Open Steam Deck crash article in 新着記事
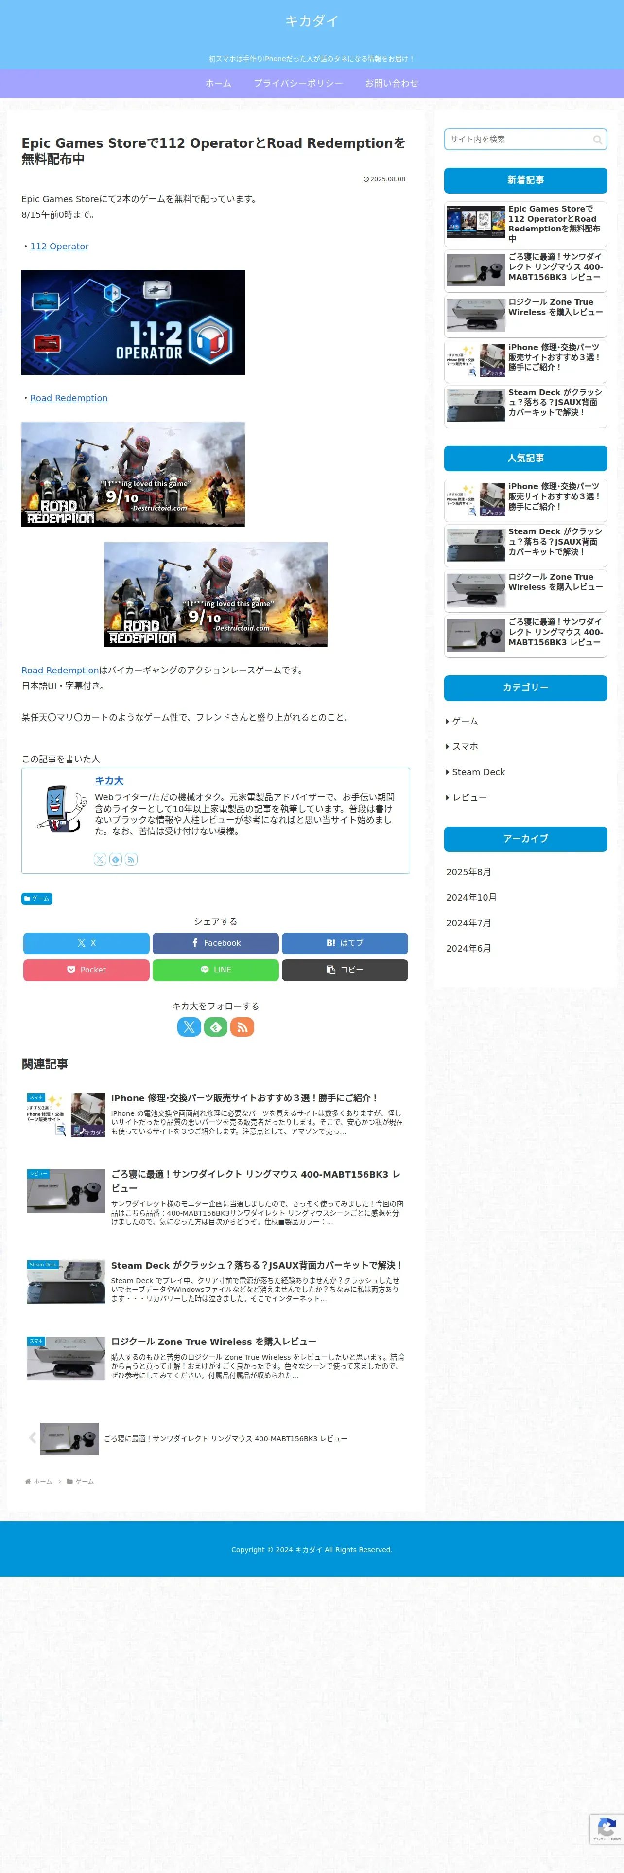This screenshot has height=1873, width=624. [x=526, y=406]
